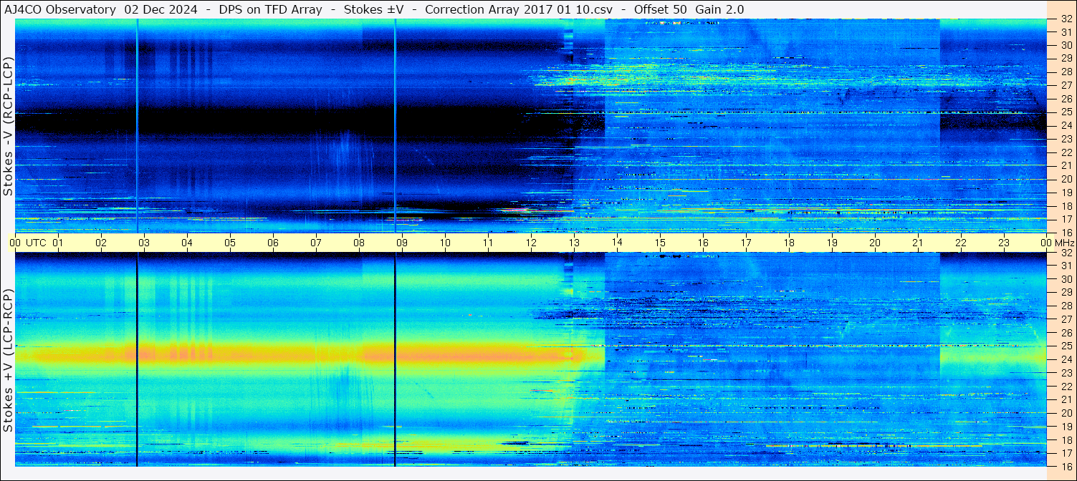Click the 32 MHz label of lower panel
Image resolution: width=1077 pixels, height=481 pixels.
pos(1066,253)
